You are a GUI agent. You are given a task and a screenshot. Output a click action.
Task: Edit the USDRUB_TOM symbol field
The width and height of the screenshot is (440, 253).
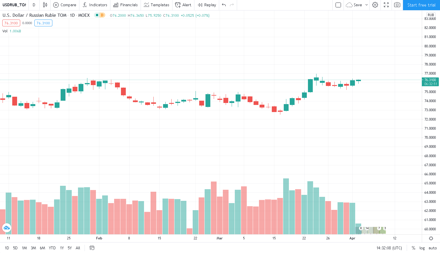click(14, 5)
